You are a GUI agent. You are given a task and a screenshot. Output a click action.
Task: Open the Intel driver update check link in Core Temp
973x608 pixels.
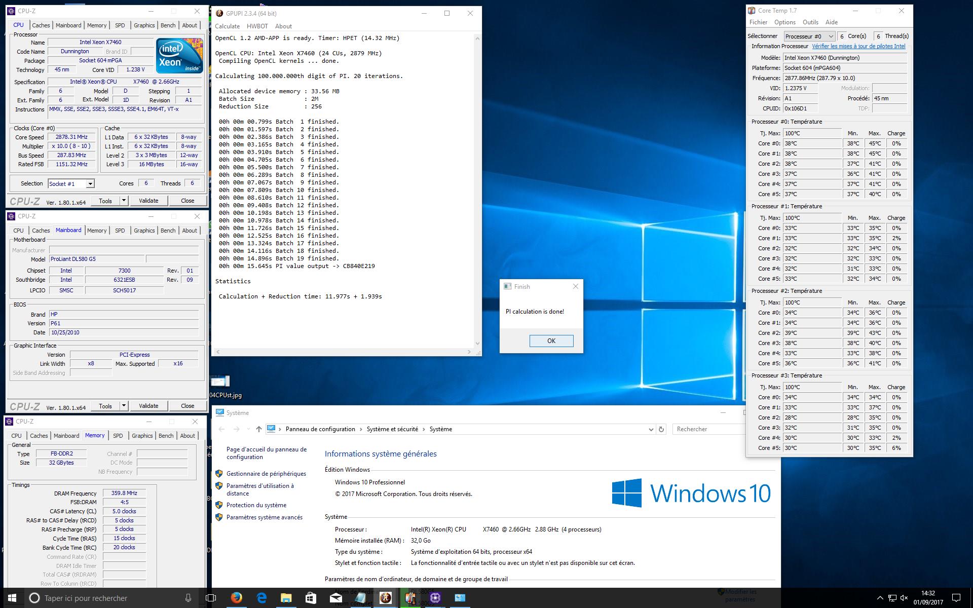(858, 46)
